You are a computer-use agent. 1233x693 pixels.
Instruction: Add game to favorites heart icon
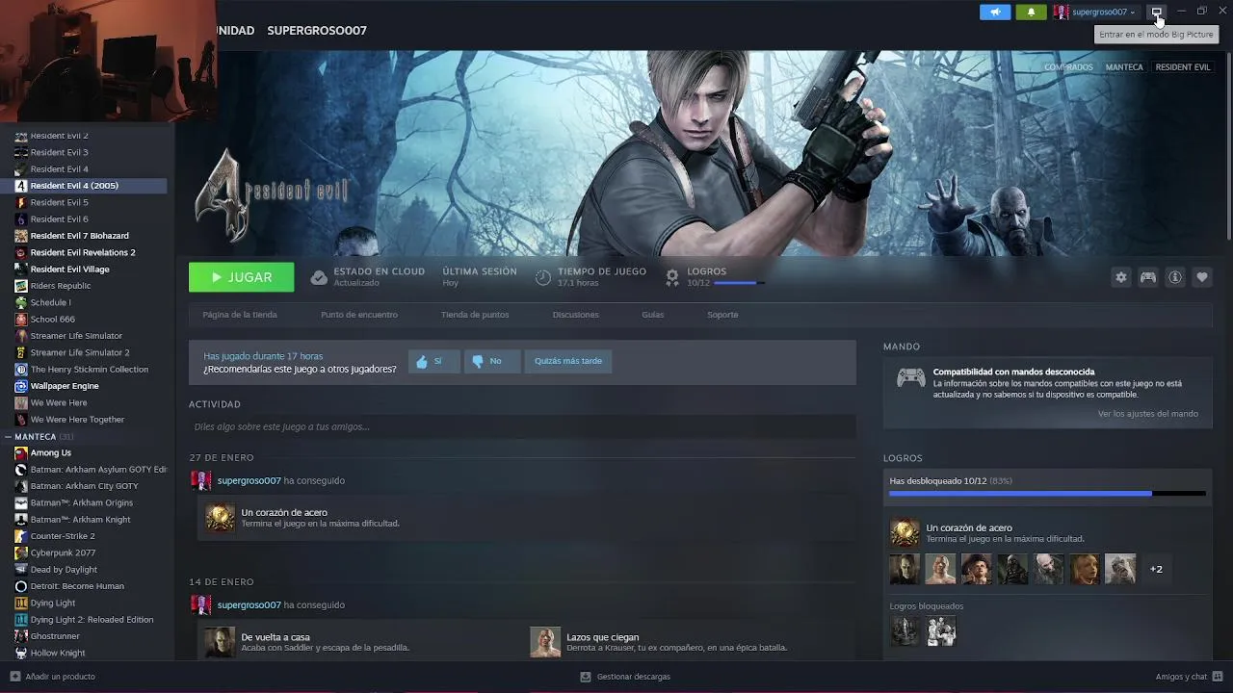[x=1202, y=277]
